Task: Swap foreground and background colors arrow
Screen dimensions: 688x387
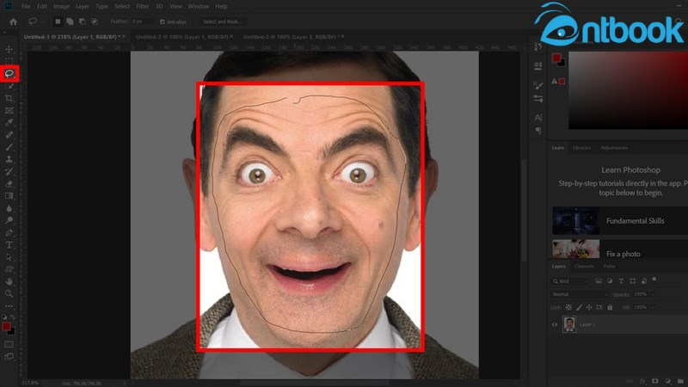Action: [13, 316]
